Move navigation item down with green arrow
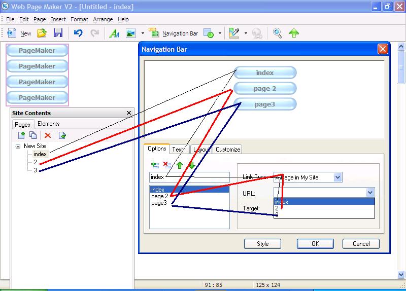Screen dimensions: 406x291 pyautogui.click(x=192, y=165)
